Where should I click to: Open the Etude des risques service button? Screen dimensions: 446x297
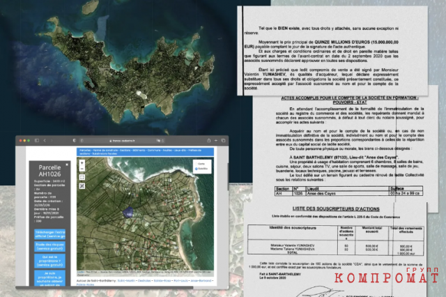(49, 247)
